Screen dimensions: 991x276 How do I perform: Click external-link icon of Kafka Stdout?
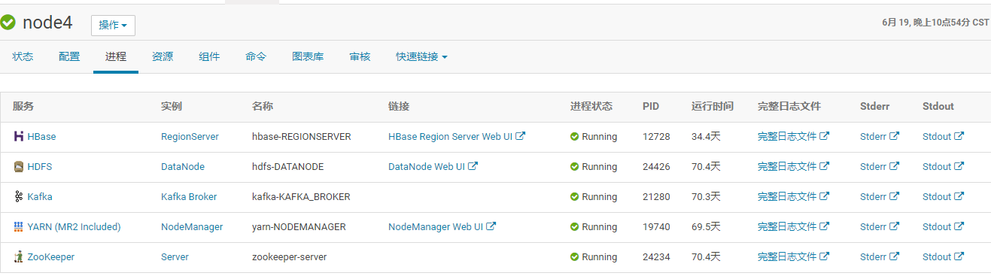pos(959,196)
